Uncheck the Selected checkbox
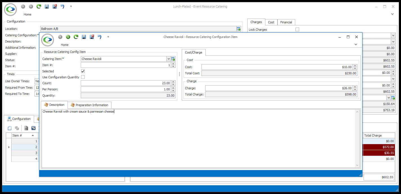Screen dimensions: 401x194 pos(83,71)
